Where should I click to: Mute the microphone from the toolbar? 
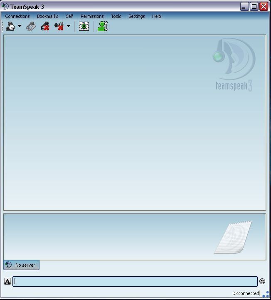point(45,27)
